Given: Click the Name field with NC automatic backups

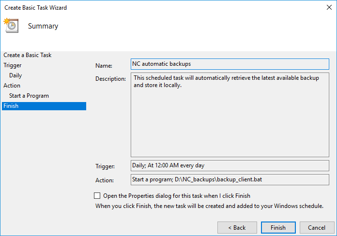Looking at the screenshot, I should click(230, 64).
